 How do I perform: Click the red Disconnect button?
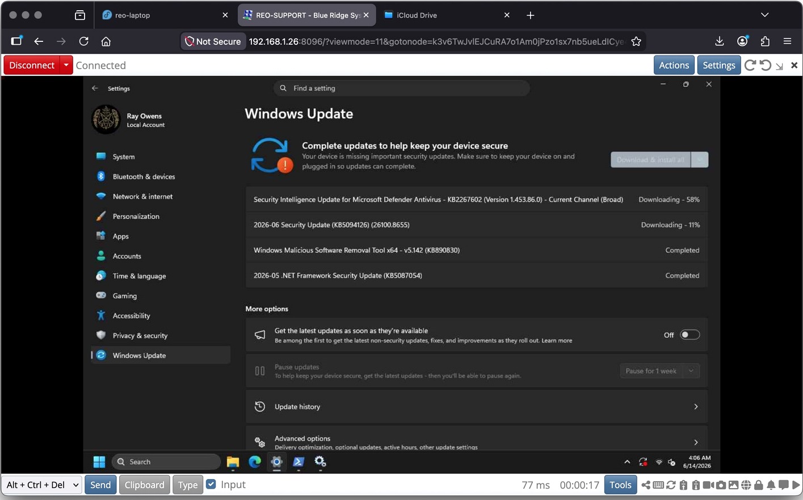click(x=32, y=65)
